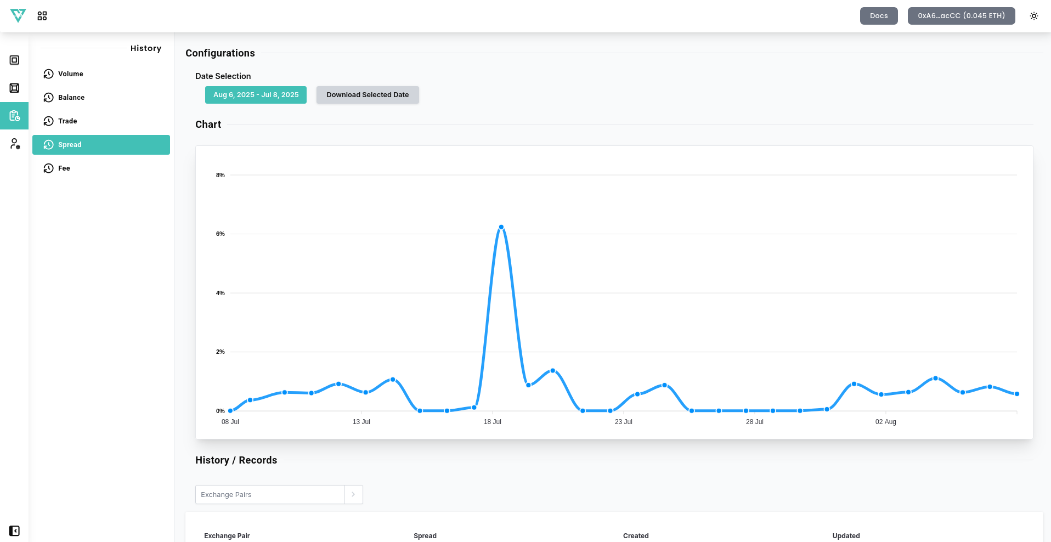Open Fee history page

click(x=64, y=168)
